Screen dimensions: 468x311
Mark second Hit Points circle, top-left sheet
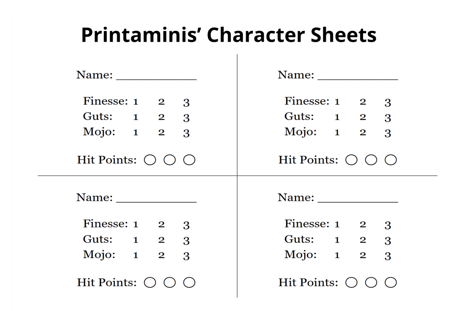click(170, 160)
